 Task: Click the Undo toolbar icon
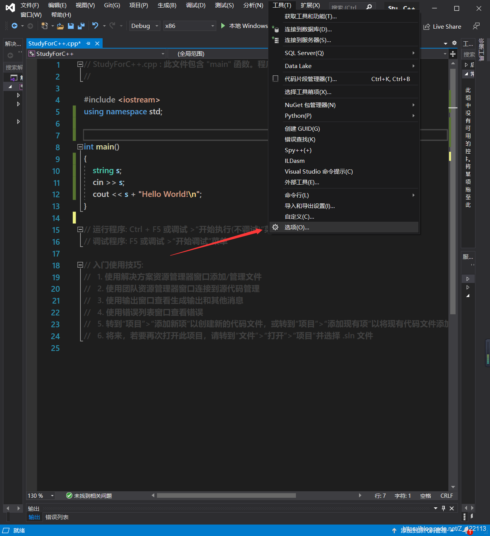(95, 26)
